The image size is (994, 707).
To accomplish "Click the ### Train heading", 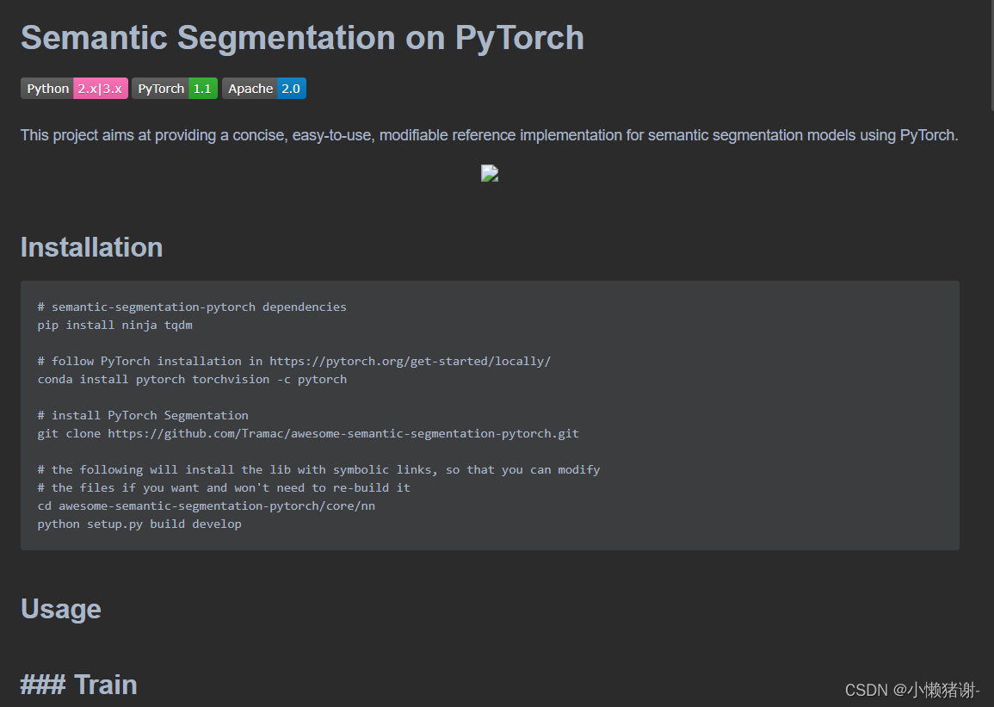I will click(x=78, y=685).
